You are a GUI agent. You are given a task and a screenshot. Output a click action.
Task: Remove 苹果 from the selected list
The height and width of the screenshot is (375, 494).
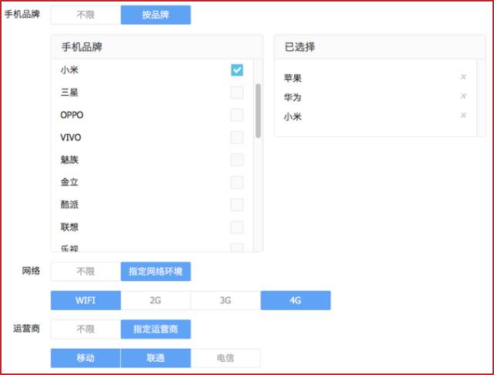[463, 77]
